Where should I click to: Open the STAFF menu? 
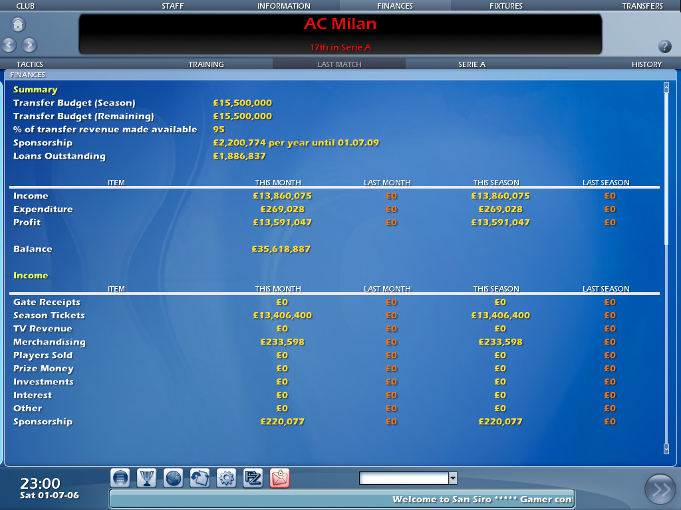point(173,5)
